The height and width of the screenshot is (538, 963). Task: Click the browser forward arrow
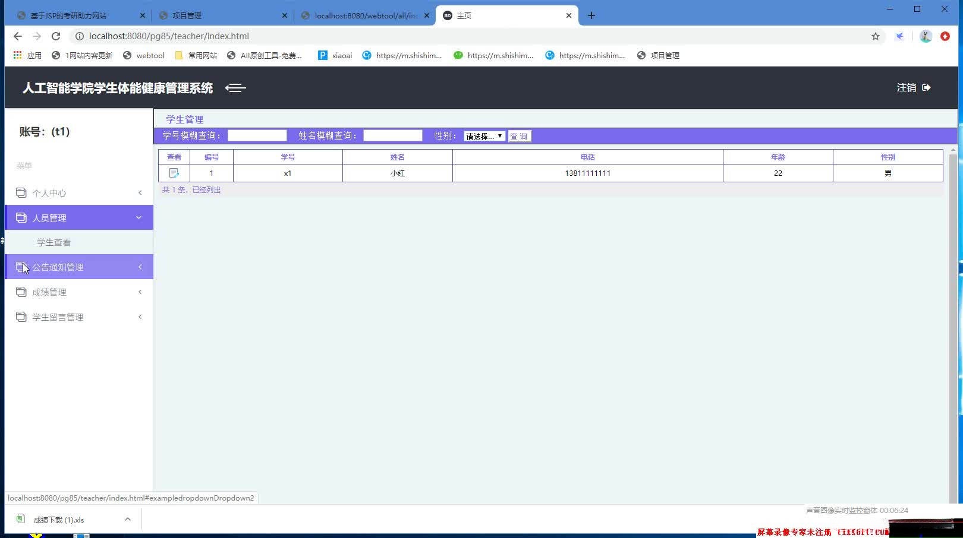pos(37,36)
